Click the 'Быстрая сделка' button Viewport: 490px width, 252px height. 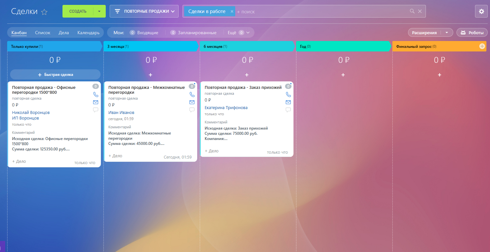55,75
